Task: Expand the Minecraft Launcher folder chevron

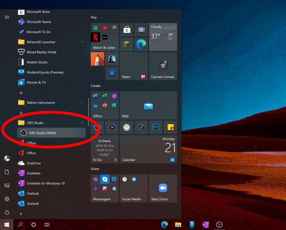Action: tap(82, 42)
